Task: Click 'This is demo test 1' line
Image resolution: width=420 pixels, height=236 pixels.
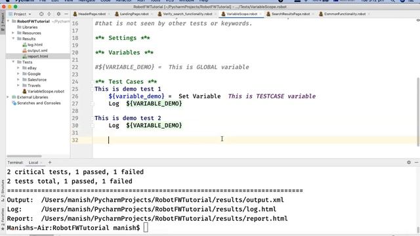Action: pos(128,89)
